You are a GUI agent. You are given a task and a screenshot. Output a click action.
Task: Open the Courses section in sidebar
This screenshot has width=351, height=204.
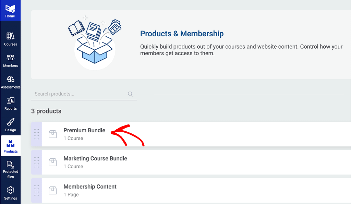pos(10,39)
